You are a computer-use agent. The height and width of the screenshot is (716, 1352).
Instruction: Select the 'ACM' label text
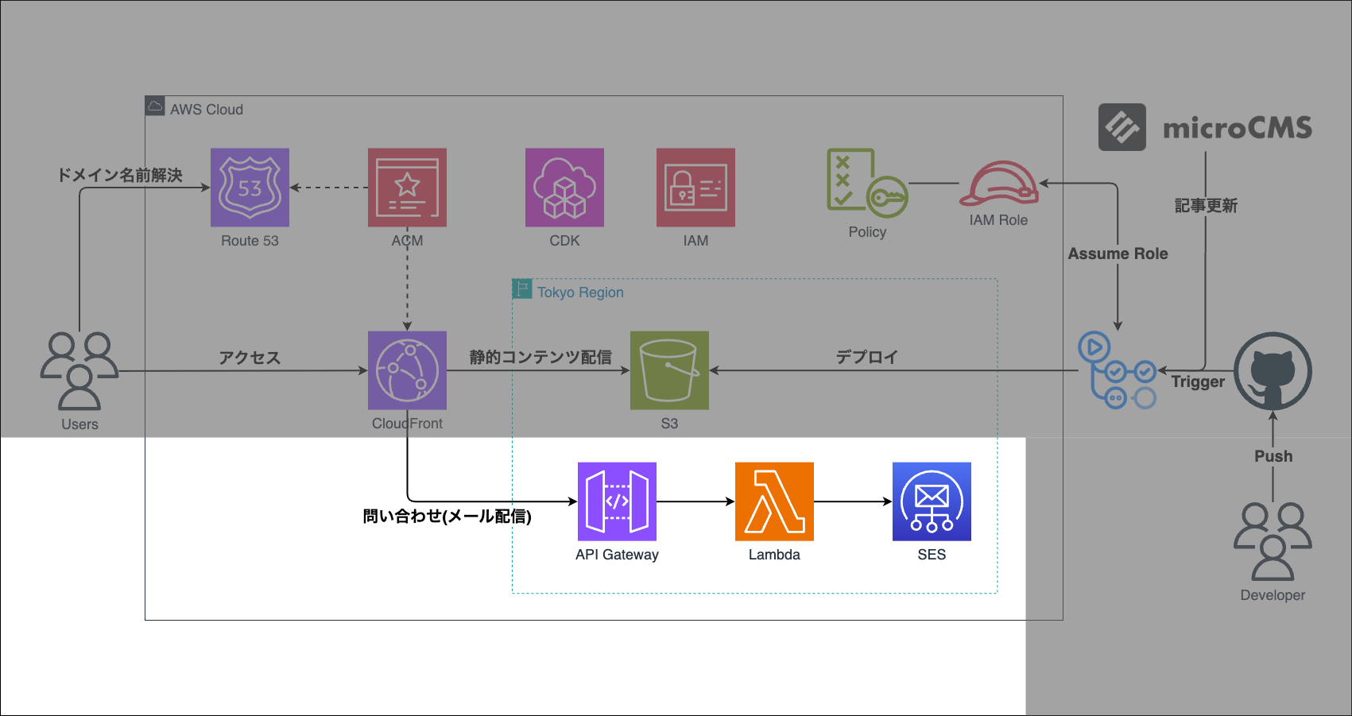(x=407, y=241)
